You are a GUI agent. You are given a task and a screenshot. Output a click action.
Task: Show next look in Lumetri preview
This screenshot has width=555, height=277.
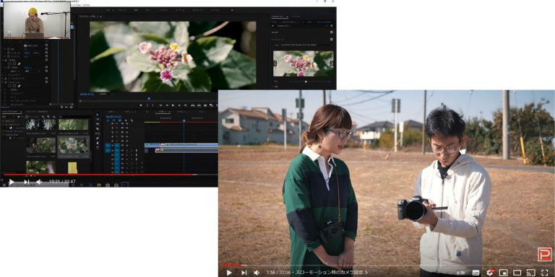(x=331, y=63)
